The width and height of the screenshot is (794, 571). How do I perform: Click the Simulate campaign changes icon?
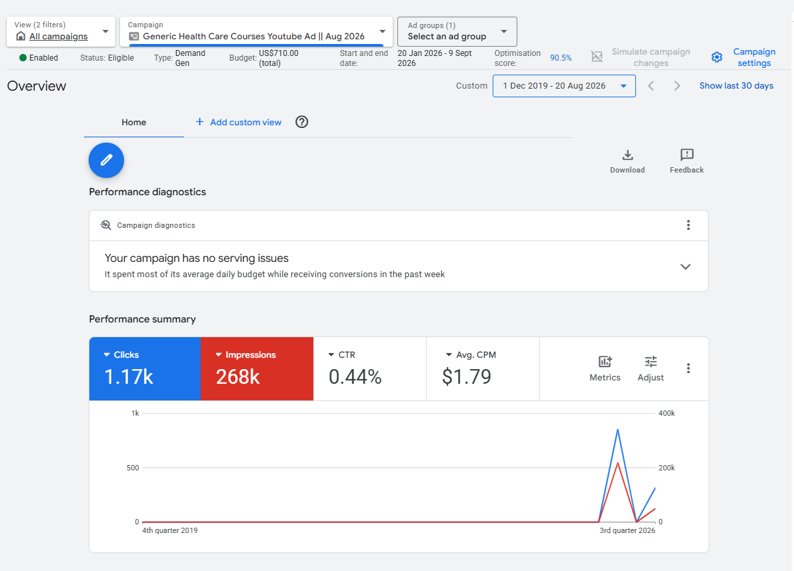(597, 57)
